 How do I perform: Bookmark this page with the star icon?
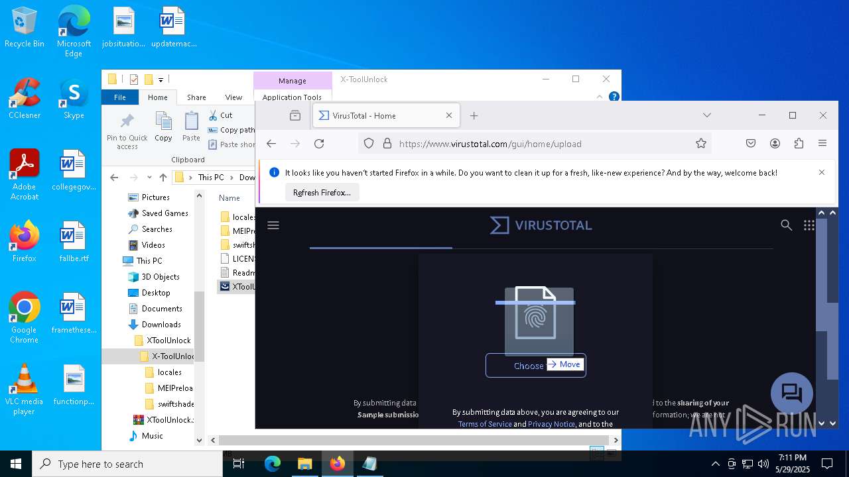point(701,143)
